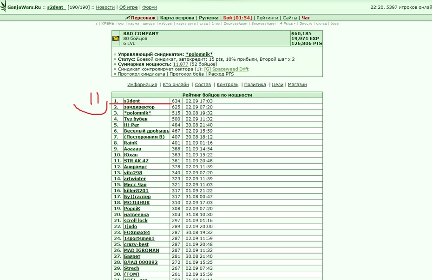Open MAD IGROMAN fighter profile
Image resolution: width=432 pixels, height=280 pixels.
click(x=141, y=251)
